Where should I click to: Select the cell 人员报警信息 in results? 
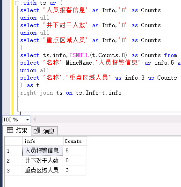coord(43,151)
